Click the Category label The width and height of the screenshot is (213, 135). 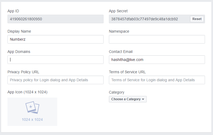117,92
